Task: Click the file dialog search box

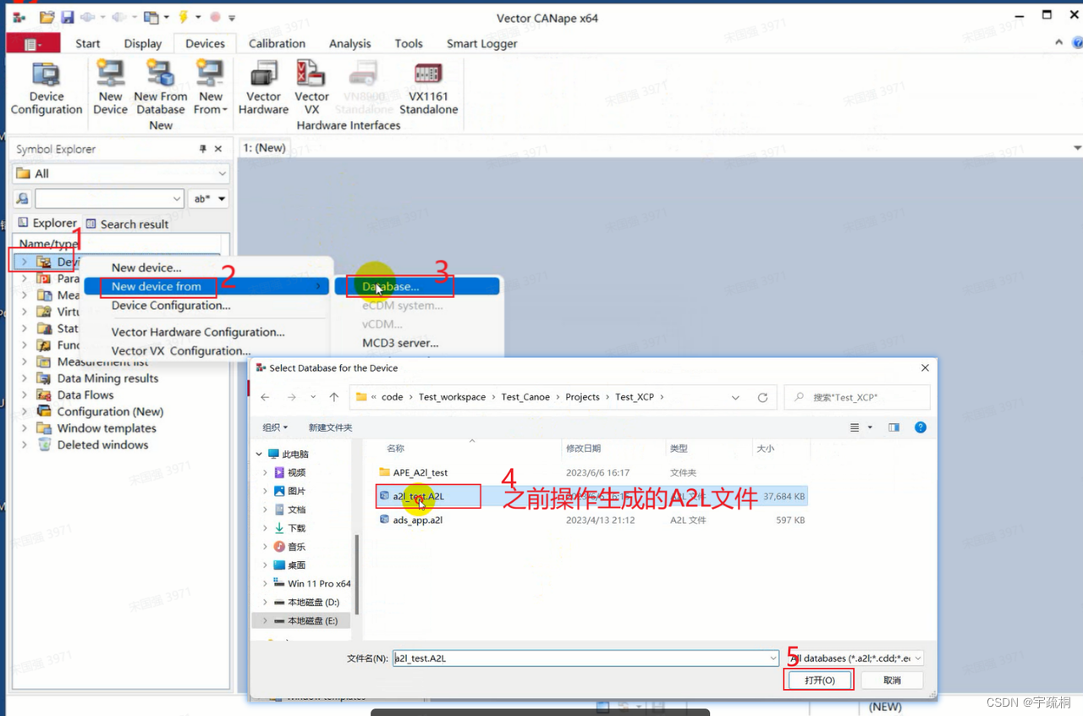Action: tap(857, 397)
